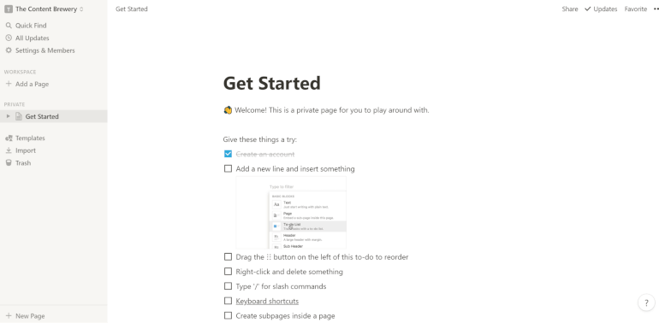Open the Updates menu in top bar
Viewport: 659px width, 323px height.
tap(601, 9)
